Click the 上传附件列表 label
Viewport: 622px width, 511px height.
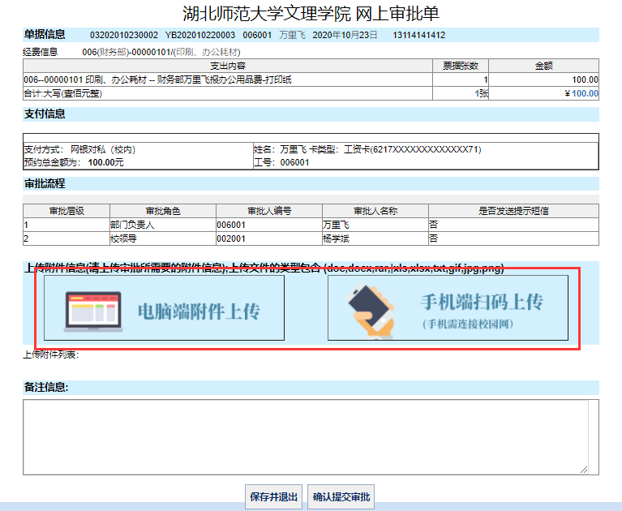[x=50, y=354]
